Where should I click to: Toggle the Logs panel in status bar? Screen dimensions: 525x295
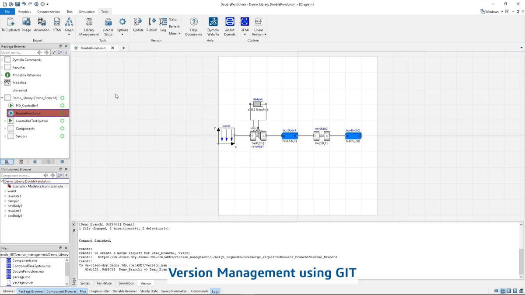215,291
